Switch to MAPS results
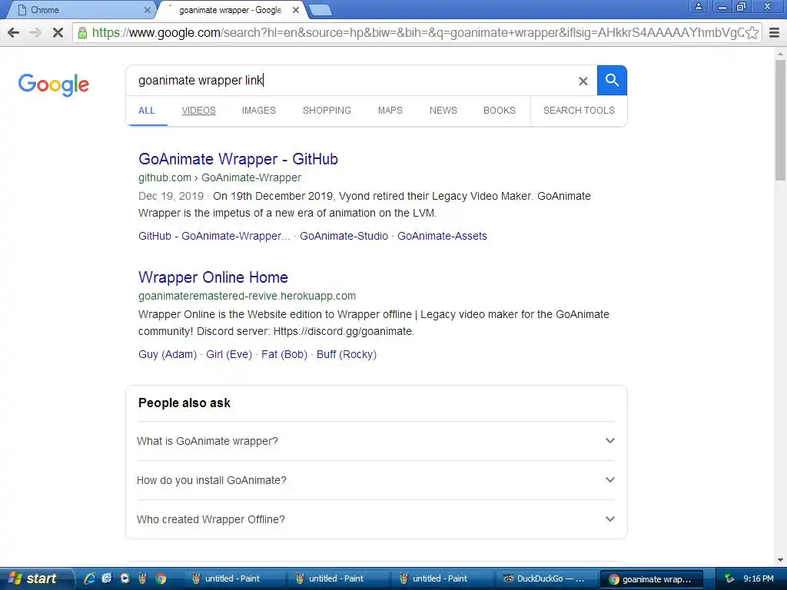 390,111
